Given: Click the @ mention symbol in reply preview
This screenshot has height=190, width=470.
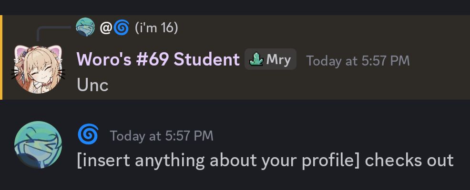Looking at the screenshot, I should click(106, 28).
